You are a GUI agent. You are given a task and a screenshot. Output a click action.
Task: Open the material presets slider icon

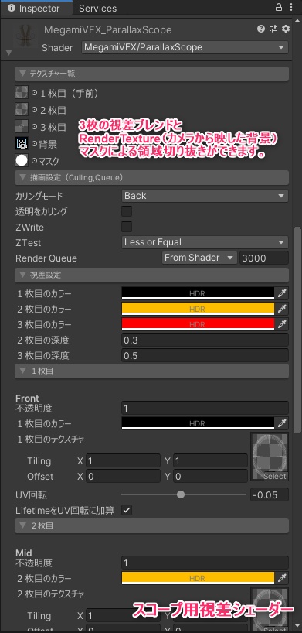[273, 29]
